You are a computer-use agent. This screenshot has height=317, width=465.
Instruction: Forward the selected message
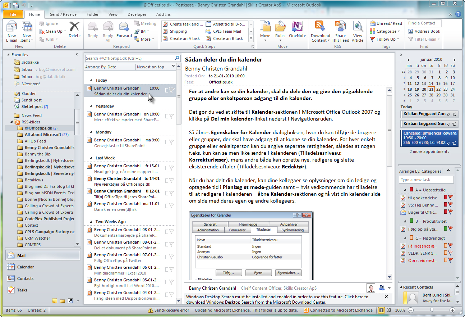pyautogui.click(x=124, y=28)
